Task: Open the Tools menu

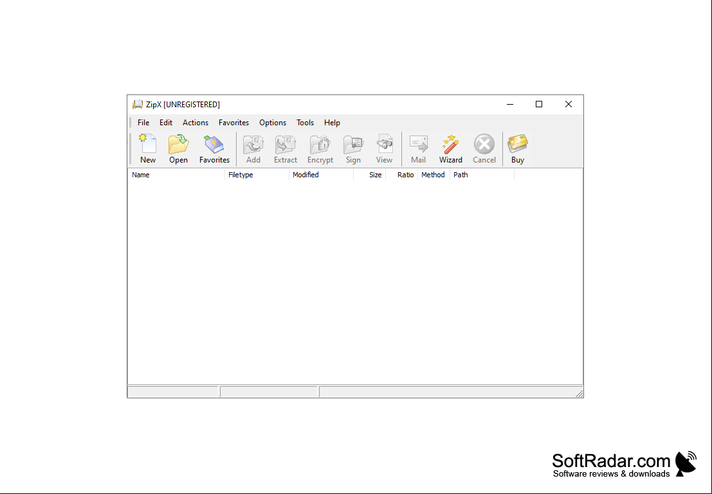Action: pyautogui.click(x=305, y=123)
